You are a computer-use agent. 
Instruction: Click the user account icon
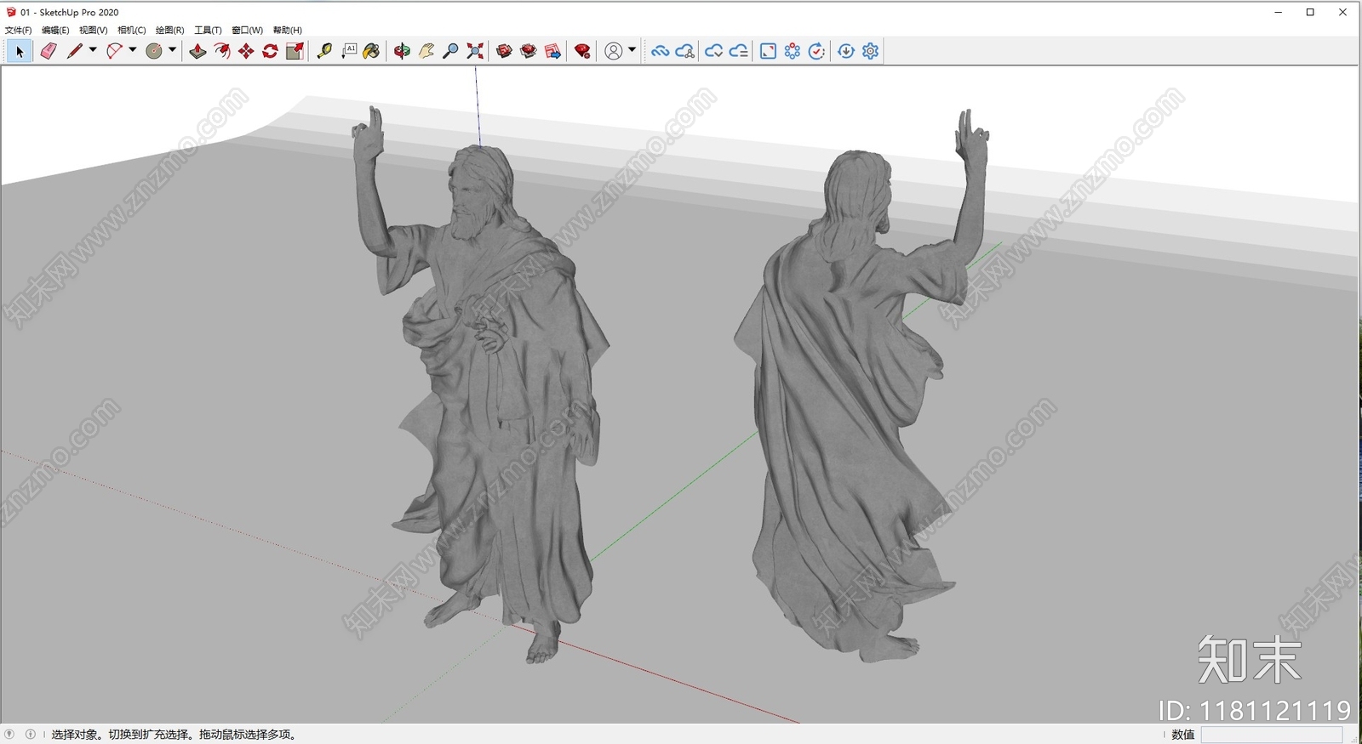click(x=613, y=51)
